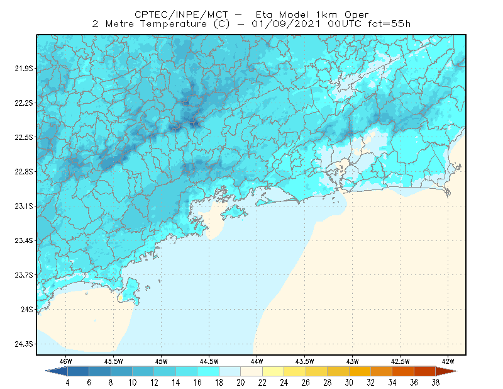Click the '24S' latitude label
This screenshot has height=389, width=503.
tap(27, 309)
